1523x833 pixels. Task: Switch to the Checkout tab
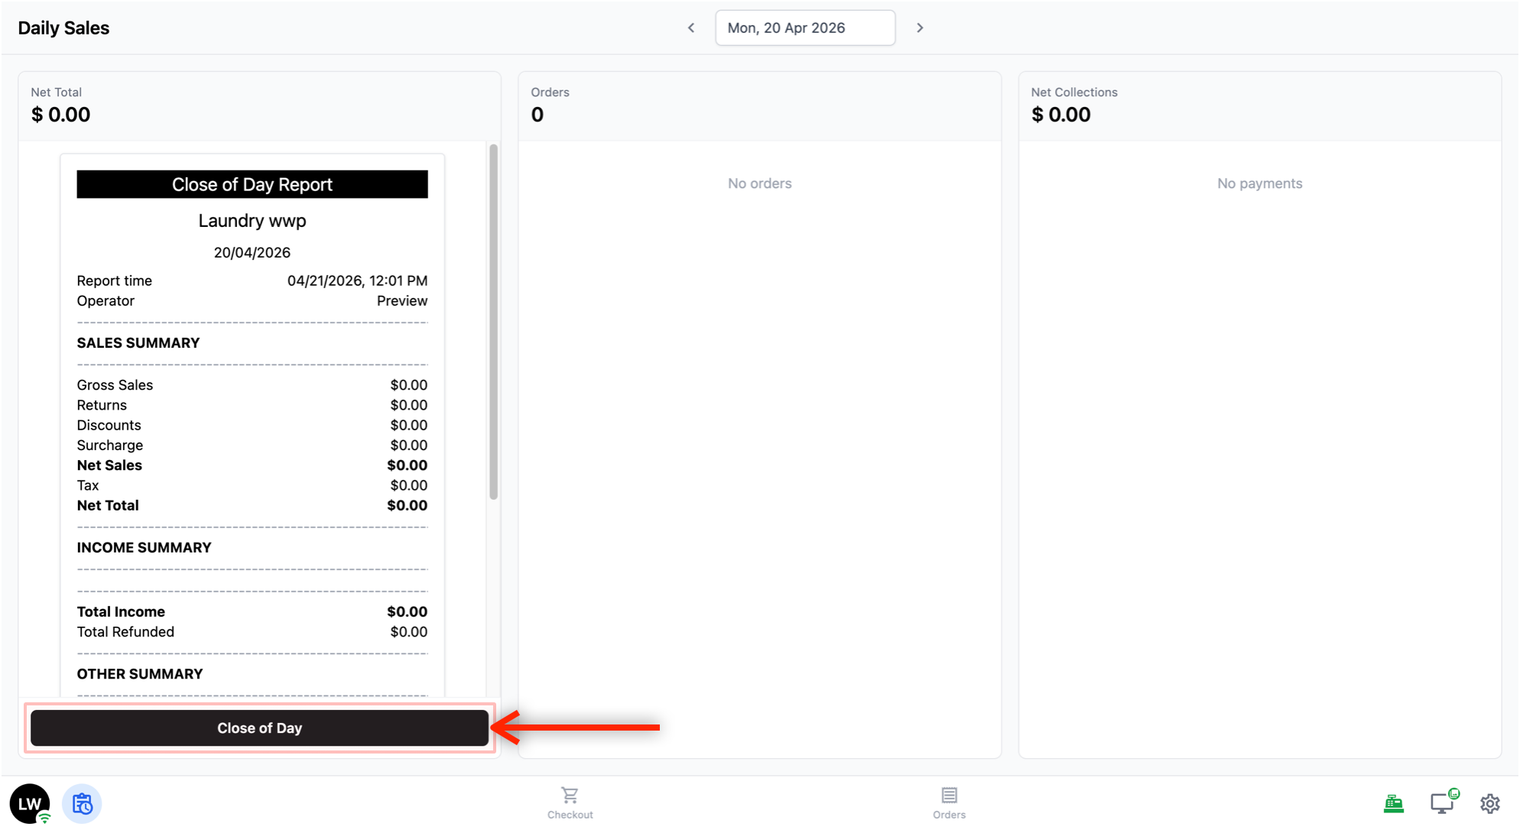[x=570, y=802]
